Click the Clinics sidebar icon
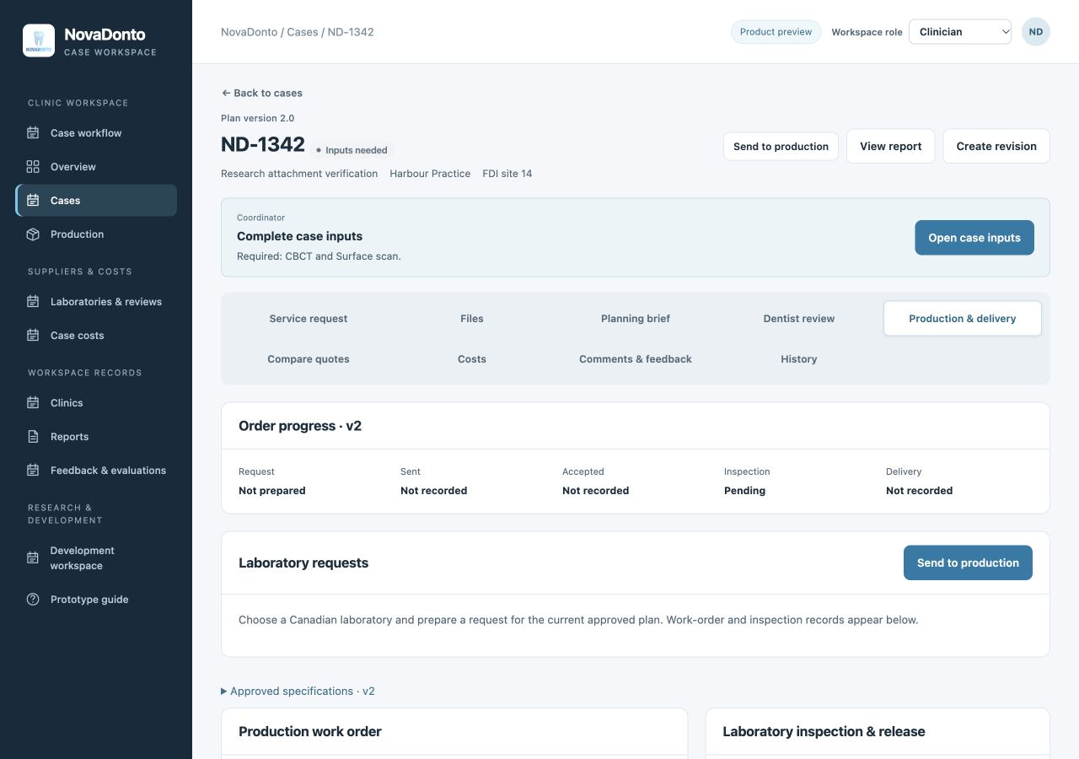This screenshot has width=1079, height=759. tap(33, 403)
